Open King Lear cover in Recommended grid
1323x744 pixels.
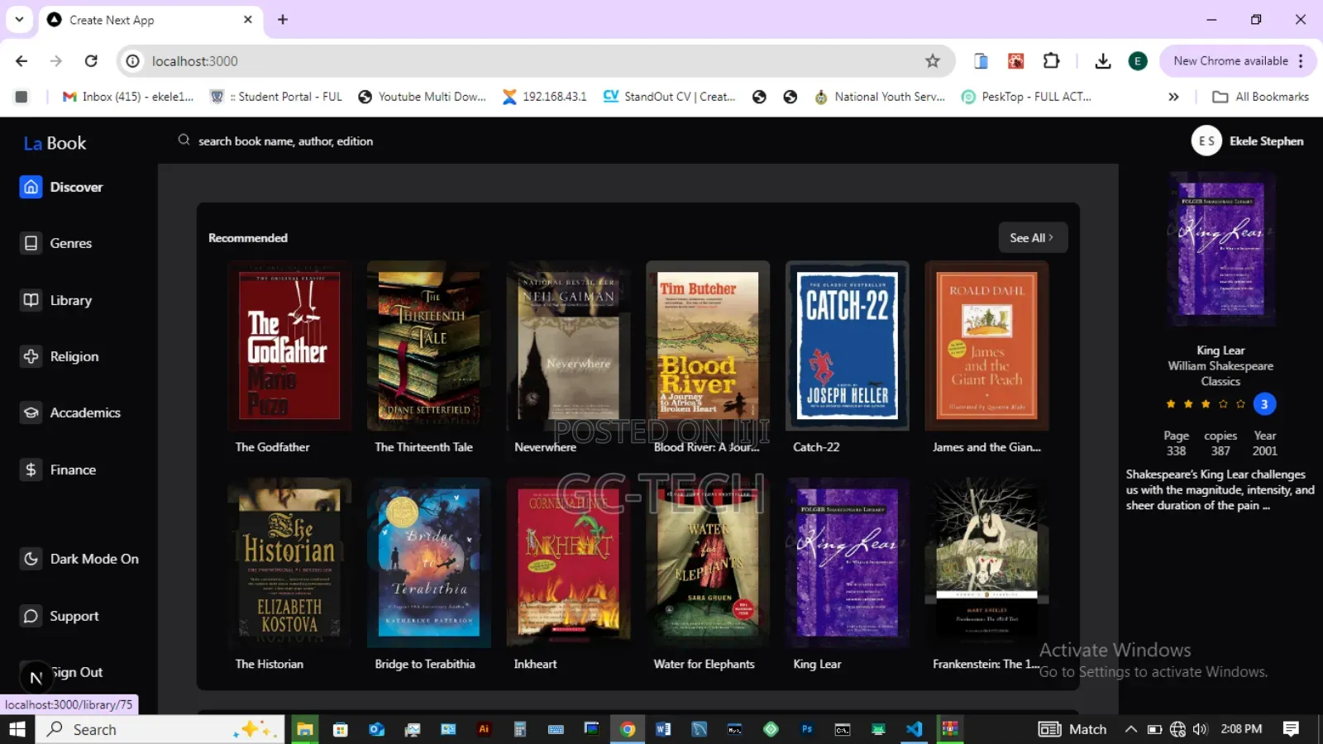pyautogui.click(x=848, y=563)
